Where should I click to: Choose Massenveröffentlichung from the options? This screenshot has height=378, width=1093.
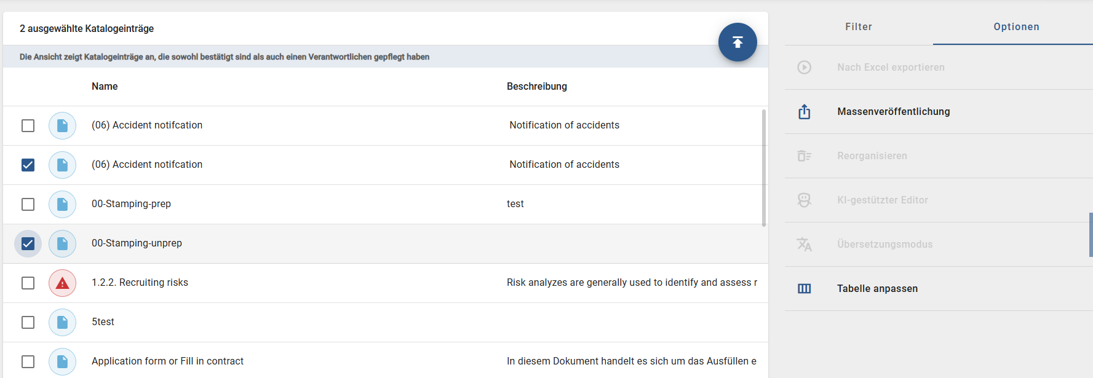893,112
